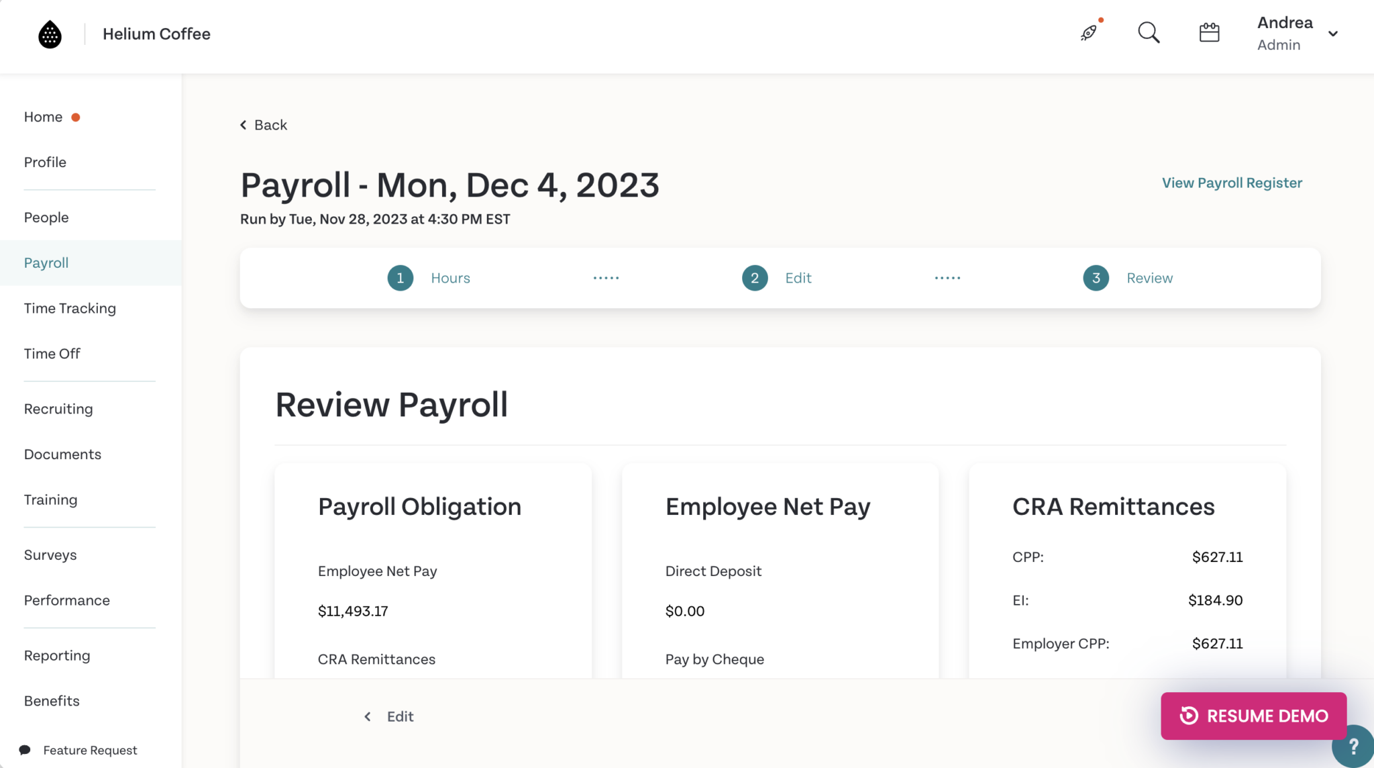Select Time Tracking from the sidebar
1374x768 pixels.
[69, 308]
